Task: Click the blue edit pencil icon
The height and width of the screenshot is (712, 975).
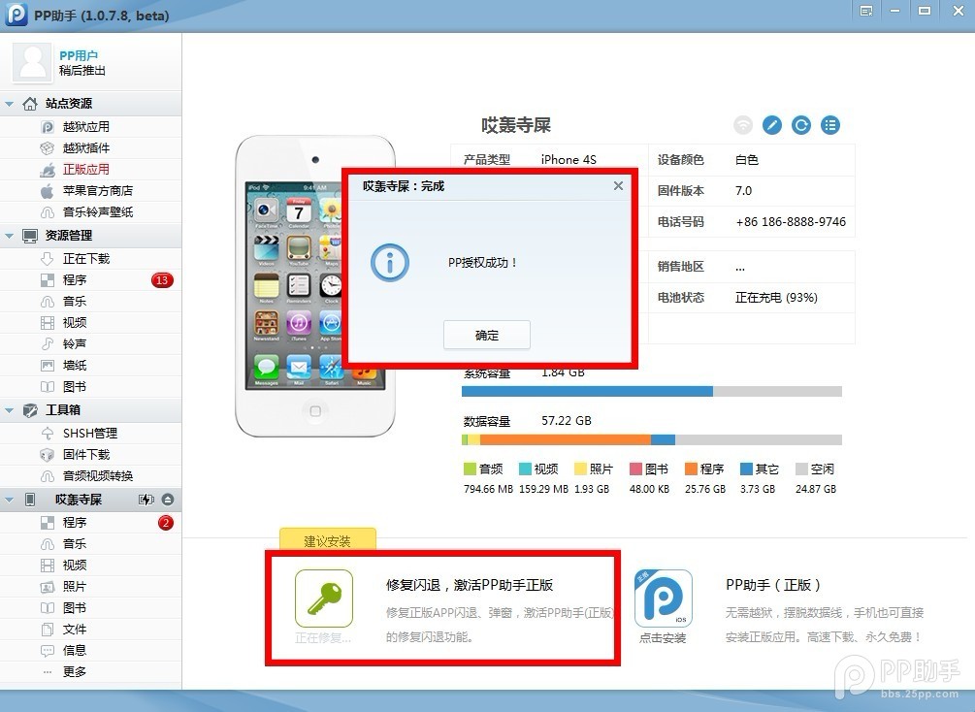Action: (771, 125)
